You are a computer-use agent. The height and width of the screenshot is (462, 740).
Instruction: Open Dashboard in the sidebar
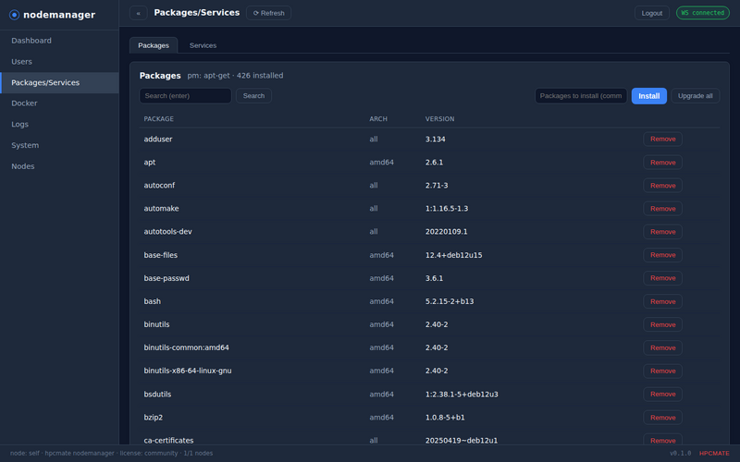click(59, 41)
